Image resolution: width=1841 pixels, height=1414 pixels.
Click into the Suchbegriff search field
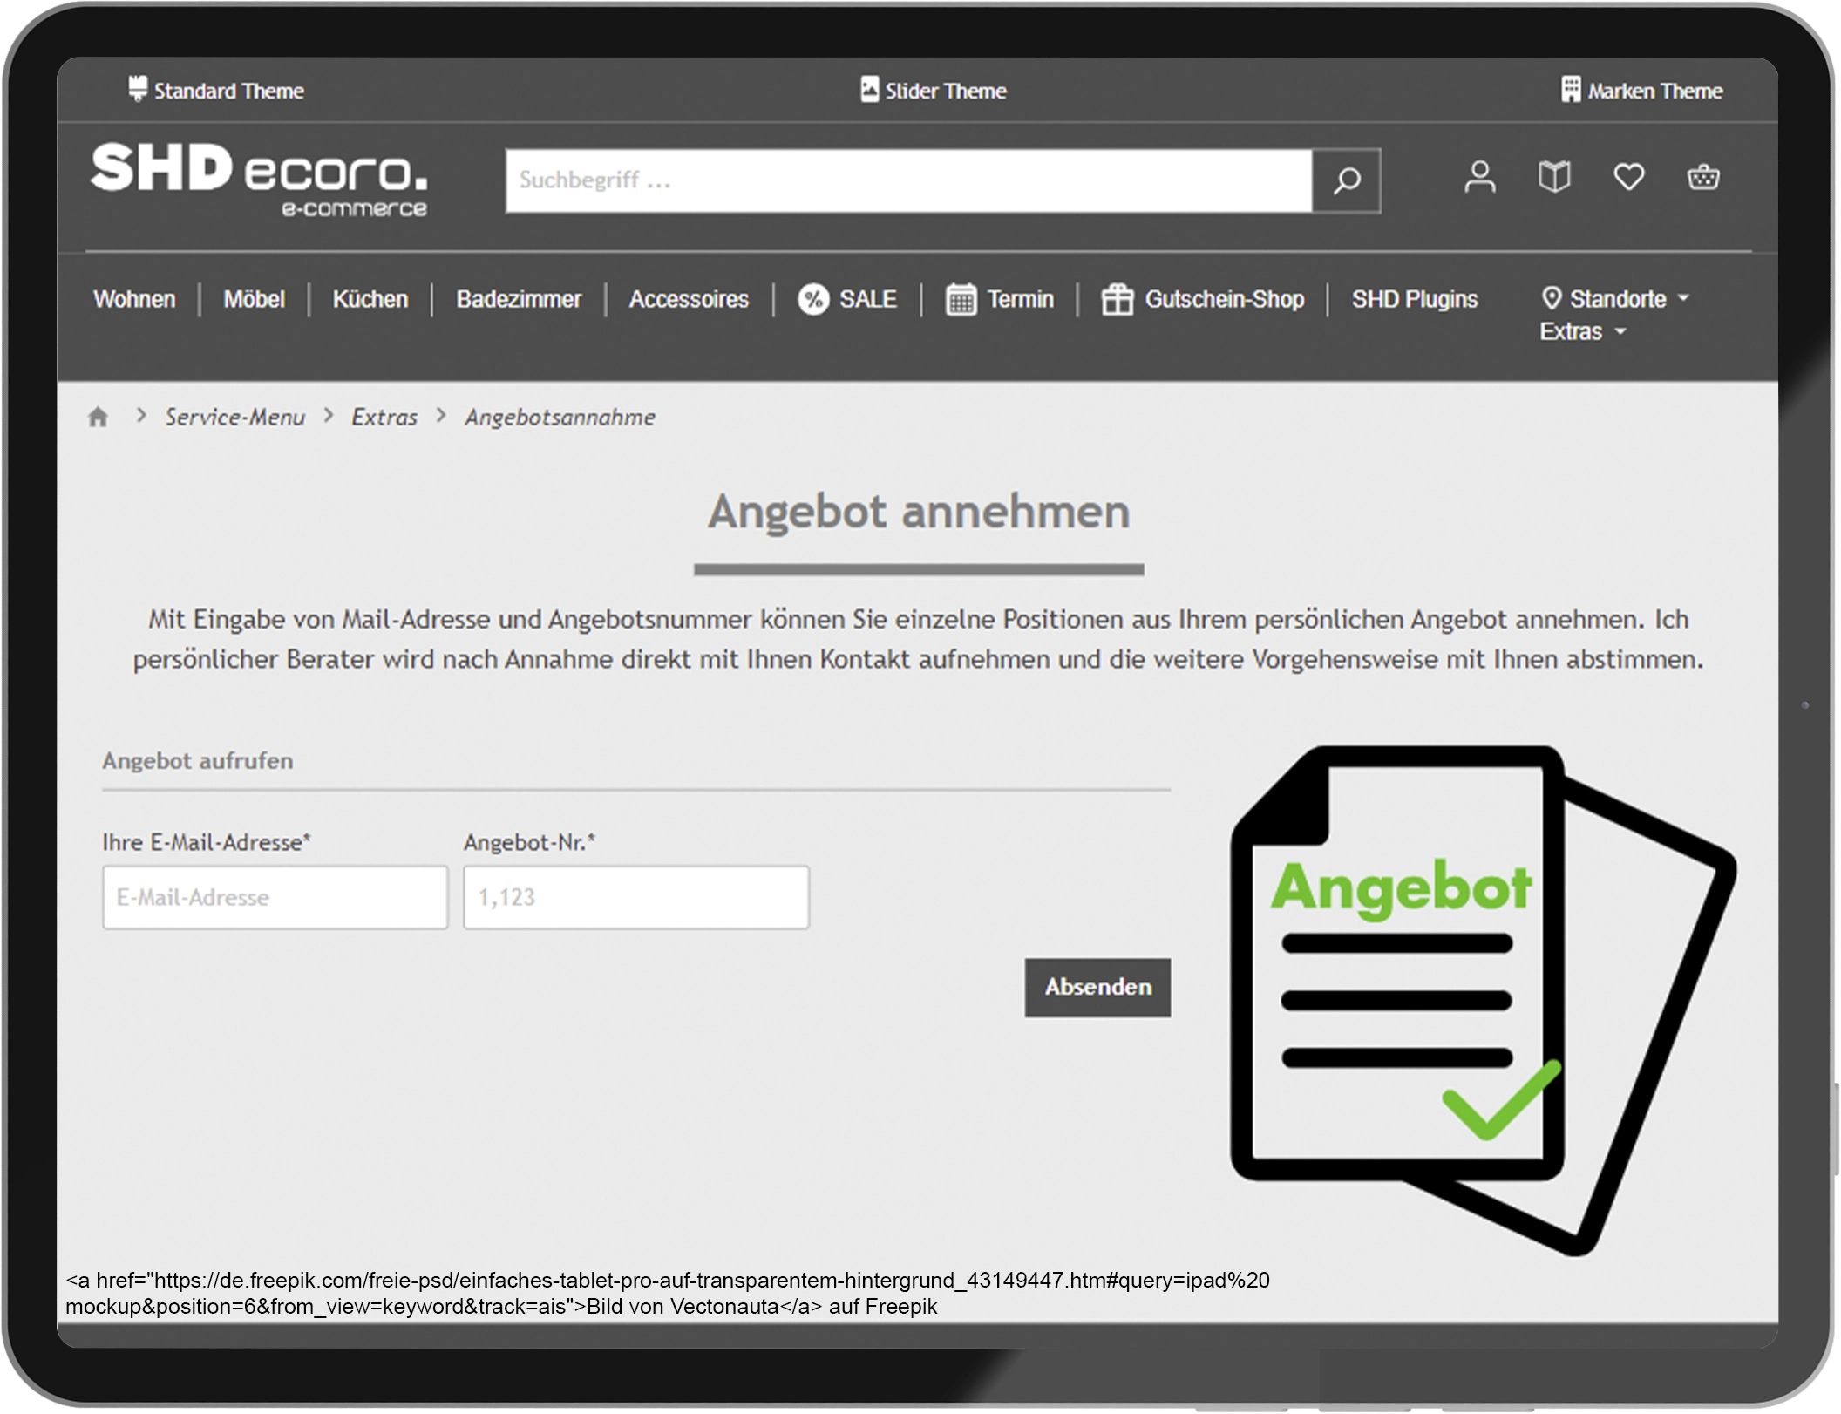click(908, 181)
